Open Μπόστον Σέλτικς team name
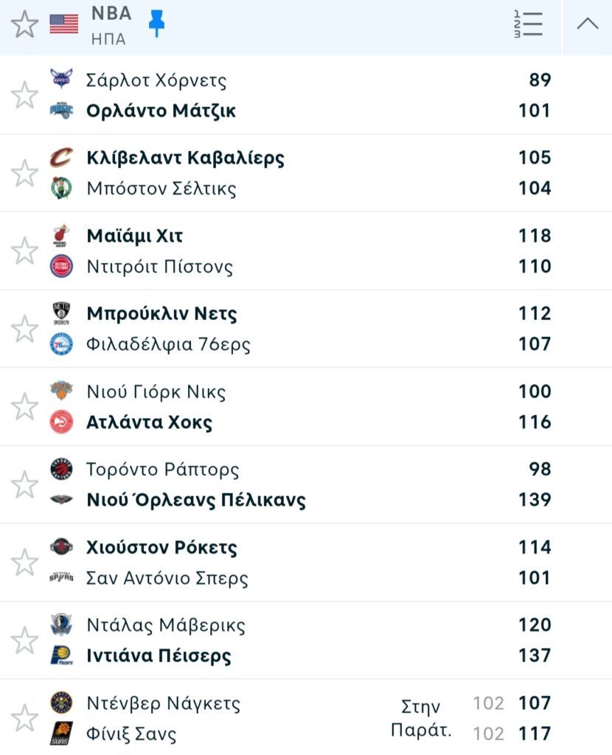Image resolution: width=612 pixels, height=755 pixels. [161, 189]
